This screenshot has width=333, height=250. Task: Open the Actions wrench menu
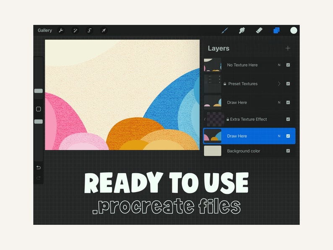pyautogui.click(x=61, y=31)
